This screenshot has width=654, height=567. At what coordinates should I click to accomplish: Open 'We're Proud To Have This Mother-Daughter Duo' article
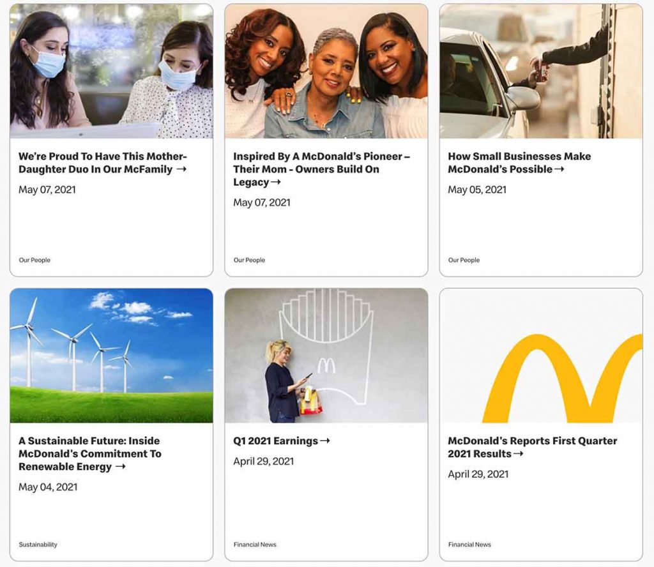click(103, 163)
